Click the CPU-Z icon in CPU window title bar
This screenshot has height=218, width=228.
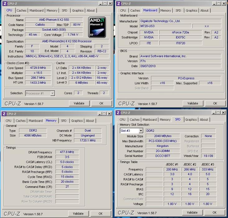tap(5, 3)
